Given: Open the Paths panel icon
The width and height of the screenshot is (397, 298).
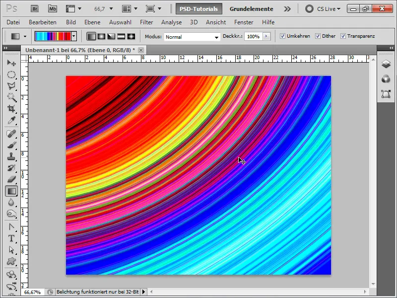Looking at the screenshot, I should (x=386, y=94).
